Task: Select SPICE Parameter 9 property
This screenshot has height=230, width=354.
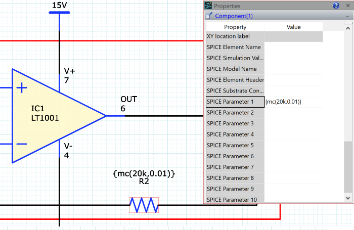Action: pyautogui.click(x=235, y=189)
